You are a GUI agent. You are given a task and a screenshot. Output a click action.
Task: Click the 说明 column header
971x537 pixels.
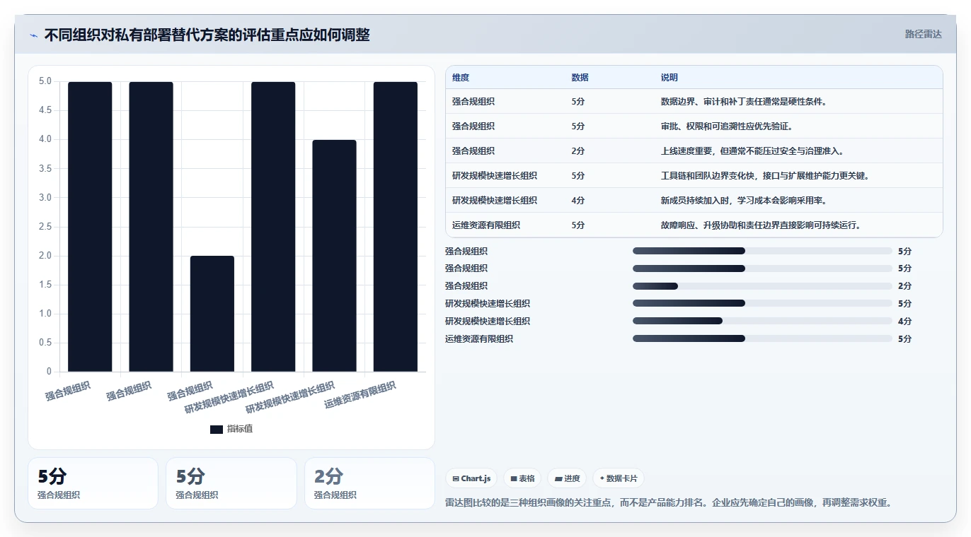(x=669, y=78)
